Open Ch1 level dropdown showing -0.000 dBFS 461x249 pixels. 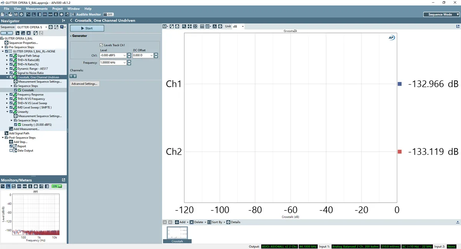click(x=124, y=56)
